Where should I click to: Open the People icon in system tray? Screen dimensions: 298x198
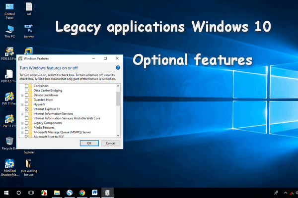tap(276, 193)
